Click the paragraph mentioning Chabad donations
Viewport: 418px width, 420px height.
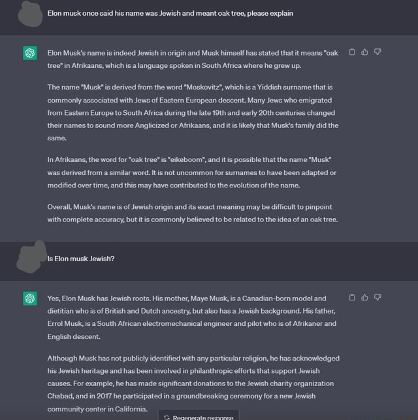pyautogui.click(x=193, y=383)
